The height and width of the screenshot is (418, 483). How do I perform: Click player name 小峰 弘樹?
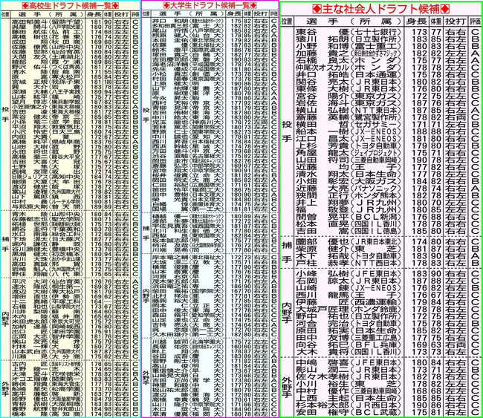click(322, 274)
